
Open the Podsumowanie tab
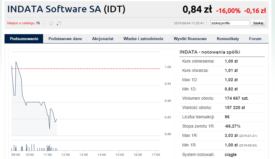pos(24,39)
